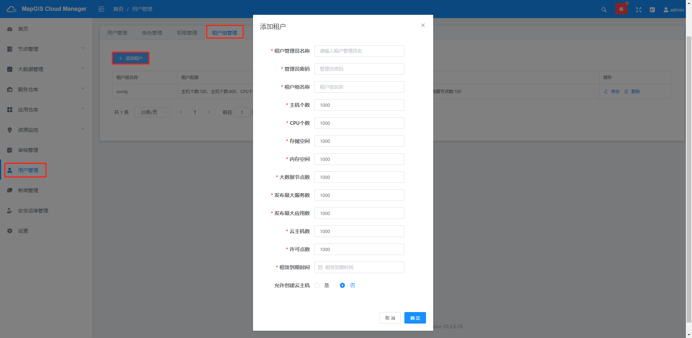The height and width of the screenshot is (338, 692).
Task: Click the 审核管理 sidebar icon
Action: pyautogui.click(x=10, y=150)
